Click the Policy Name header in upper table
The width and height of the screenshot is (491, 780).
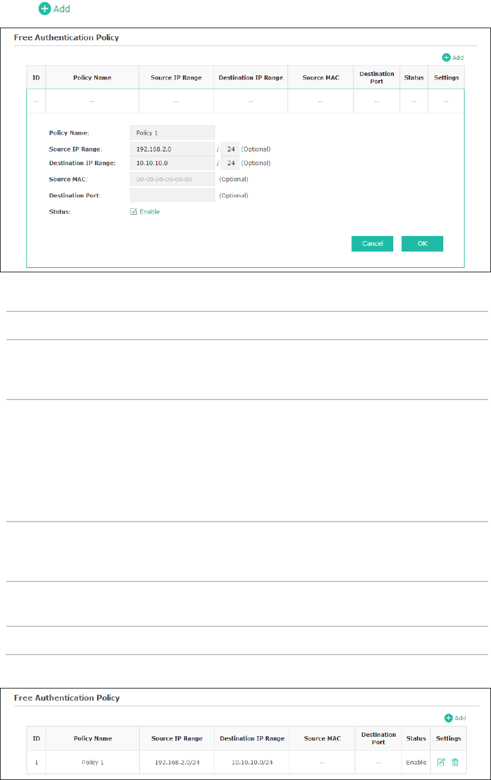pos(93,78)
